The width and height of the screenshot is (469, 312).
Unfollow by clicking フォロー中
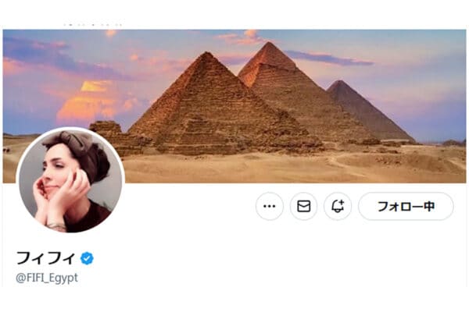405,206
